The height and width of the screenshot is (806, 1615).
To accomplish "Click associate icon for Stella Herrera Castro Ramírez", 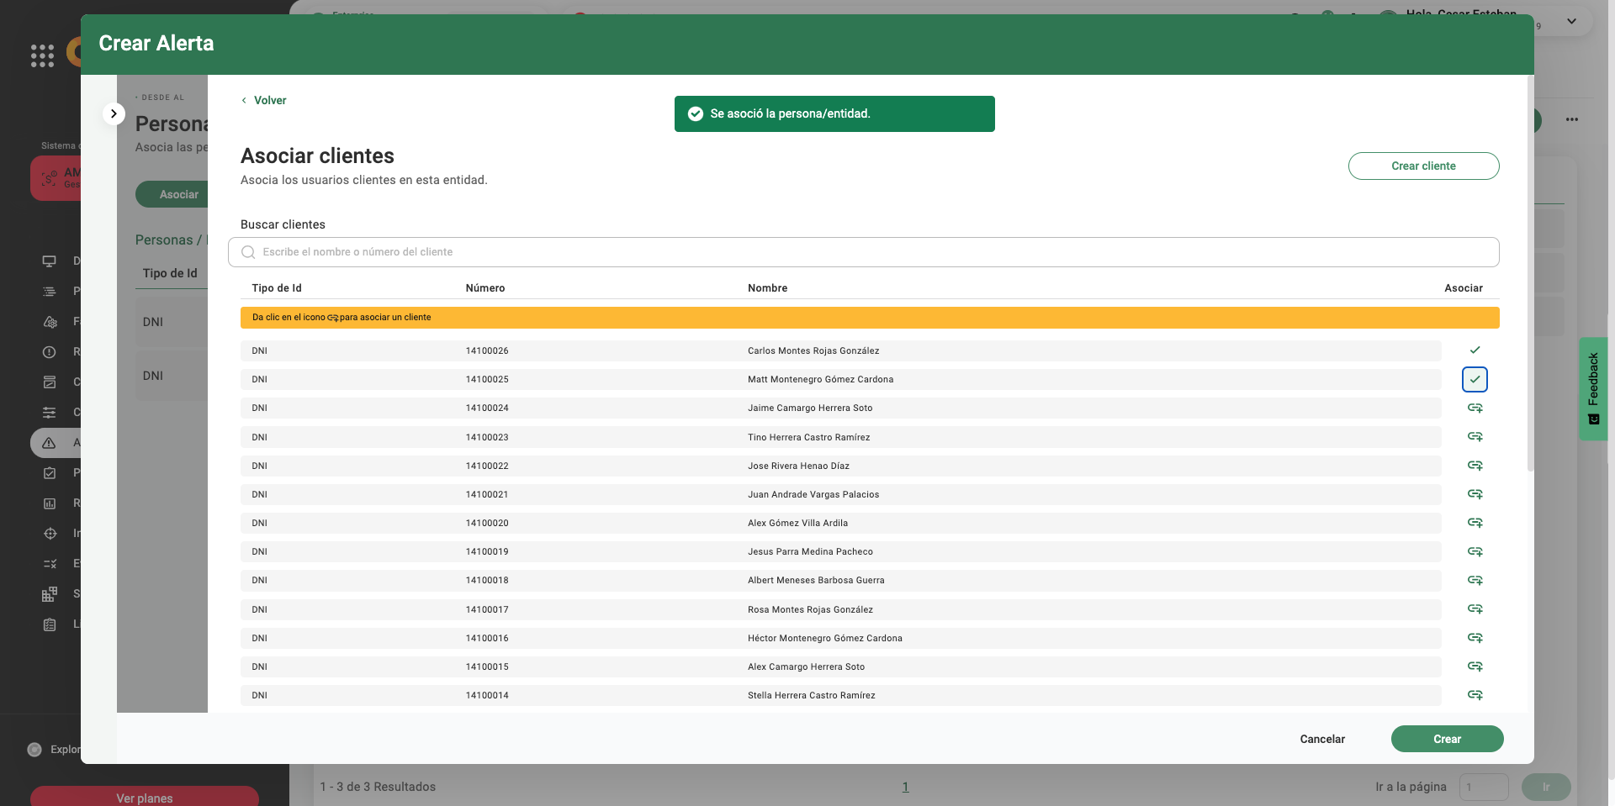I will [1475, 695].
